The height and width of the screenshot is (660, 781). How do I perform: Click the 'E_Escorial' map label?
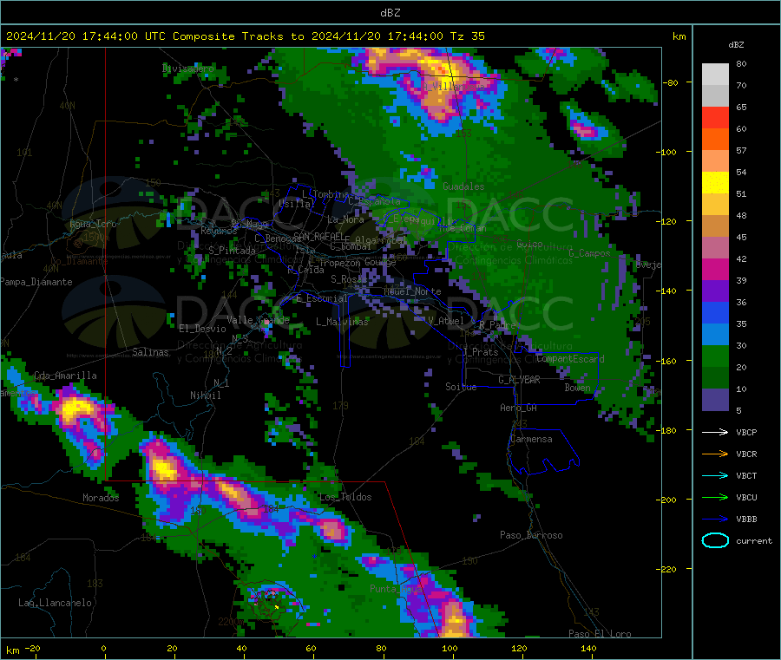click(x=322, y=298)
